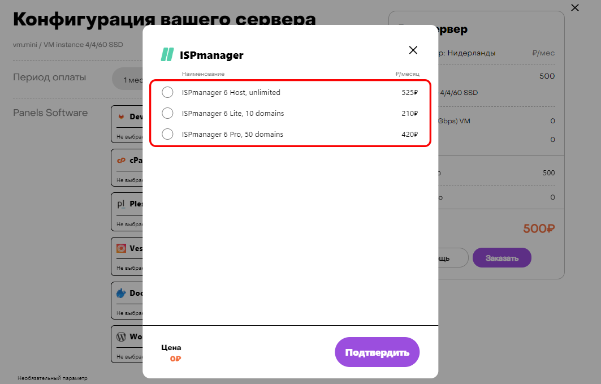Click the 'ISPmanager 6 Host, unlimited' label
This screenshot has height=384, width=601.
point(231,92)
